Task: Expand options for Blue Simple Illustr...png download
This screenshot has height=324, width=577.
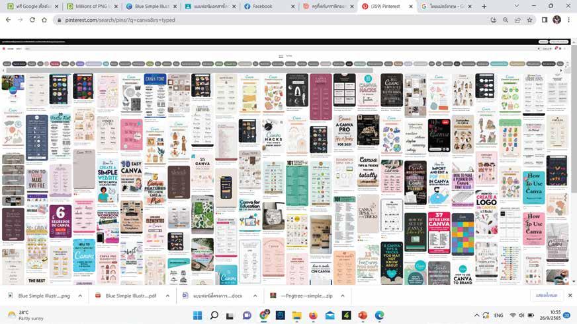Action: [x=80, y=296]
